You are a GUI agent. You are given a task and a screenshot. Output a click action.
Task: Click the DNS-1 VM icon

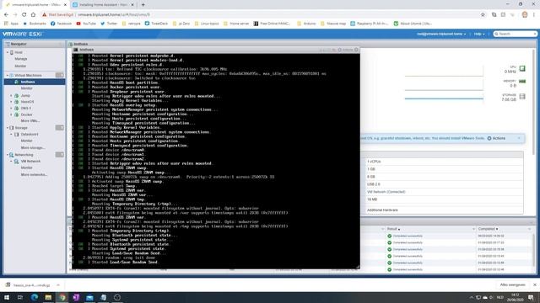pos(16,109)
